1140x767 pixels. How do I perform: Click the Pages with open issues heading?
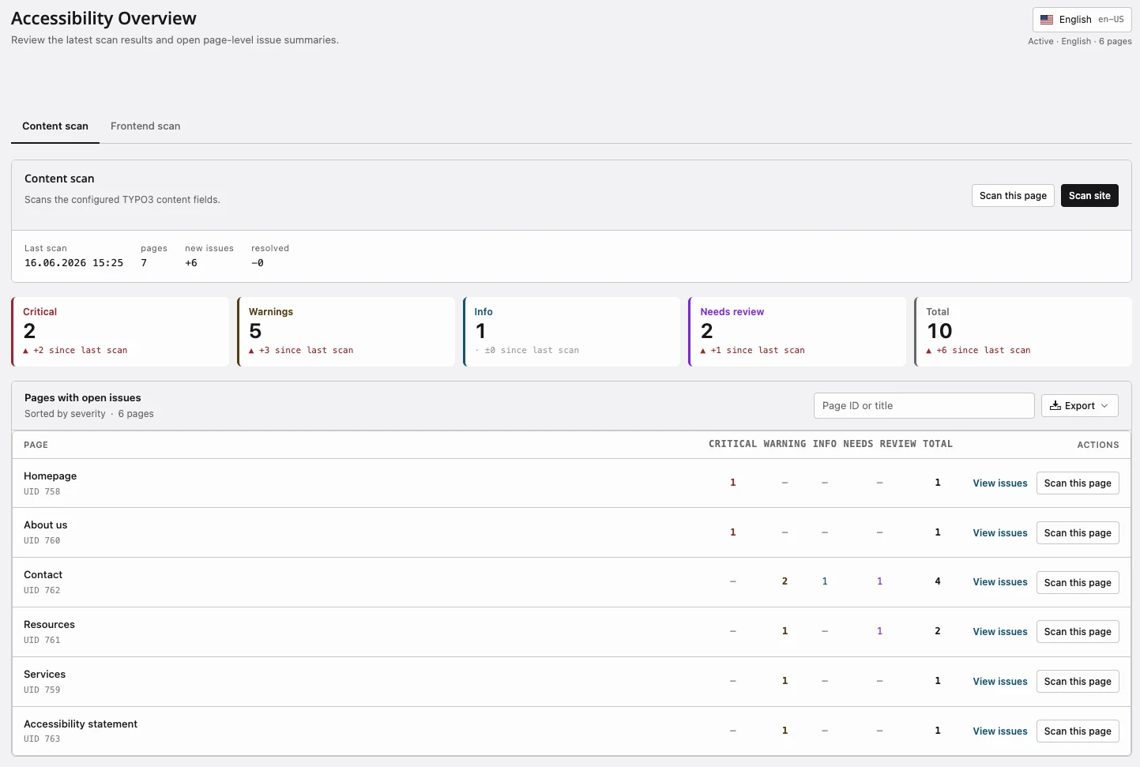83,398
